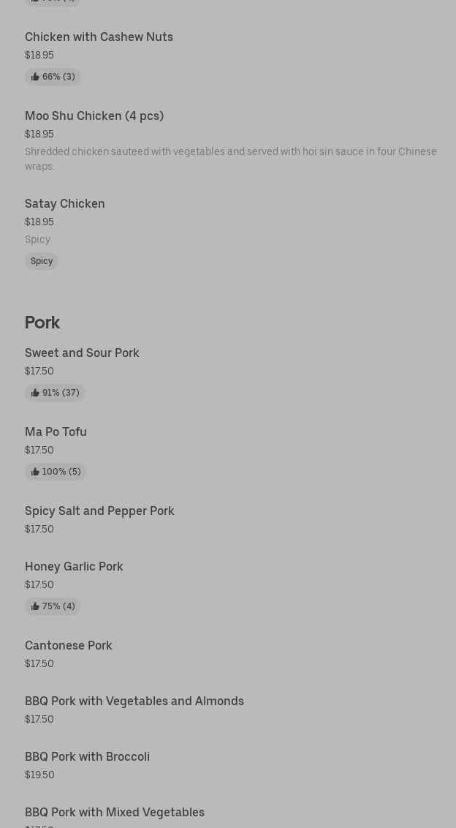Click thumbs-up icon on Chicken with Cashew Nuts

click(35, 77)
